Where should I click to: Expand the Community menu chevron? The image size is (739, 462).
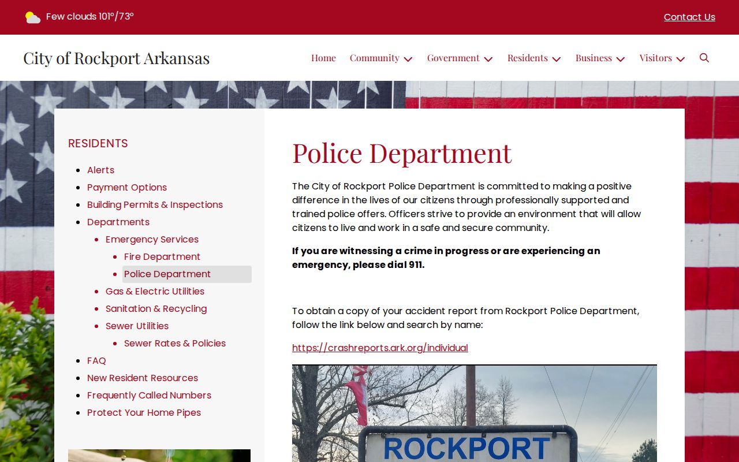pos(408,59)
